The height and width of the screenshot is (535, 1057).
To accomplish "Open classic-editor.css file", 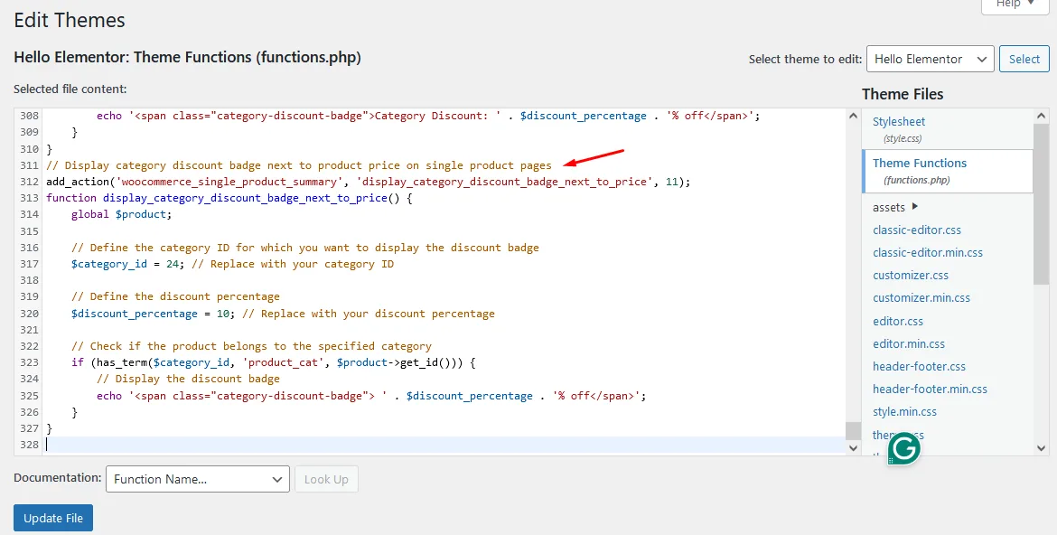I will pos(917,230).
